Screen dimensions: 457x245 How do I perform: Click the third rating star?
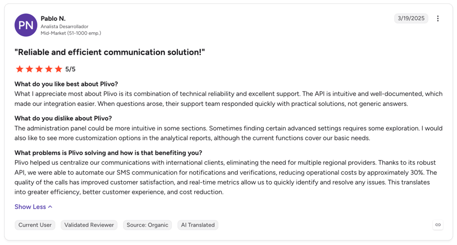(x=39, y=69)
